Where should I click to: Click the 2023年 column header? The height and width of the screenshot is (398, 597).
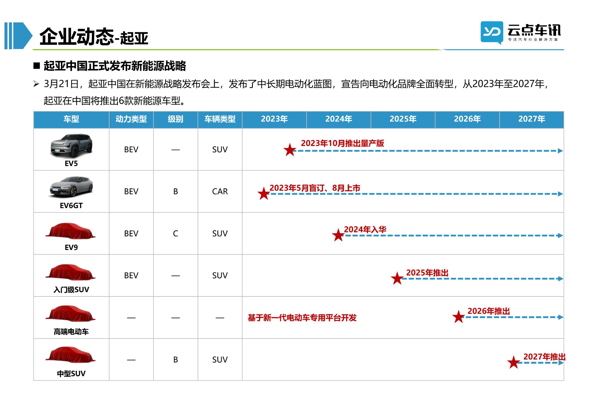coord(274,119)
